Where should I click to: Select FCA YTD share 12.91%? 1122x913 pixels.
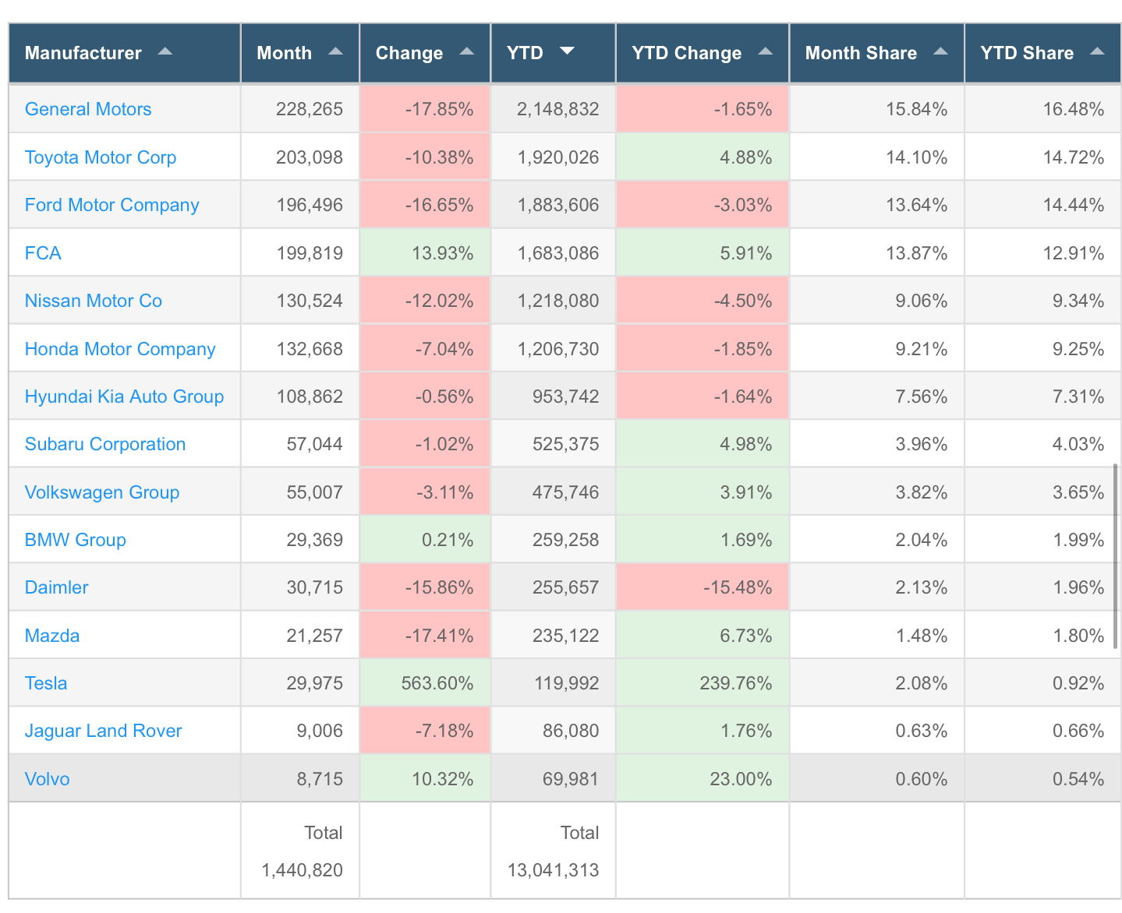coord(1074,253)
